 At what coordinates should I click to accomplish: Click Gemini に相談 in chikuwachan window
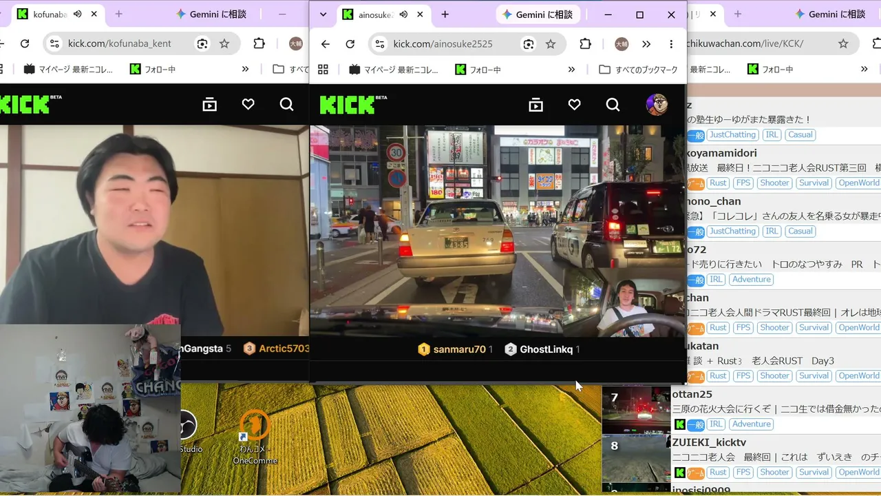tap(830, 14)
